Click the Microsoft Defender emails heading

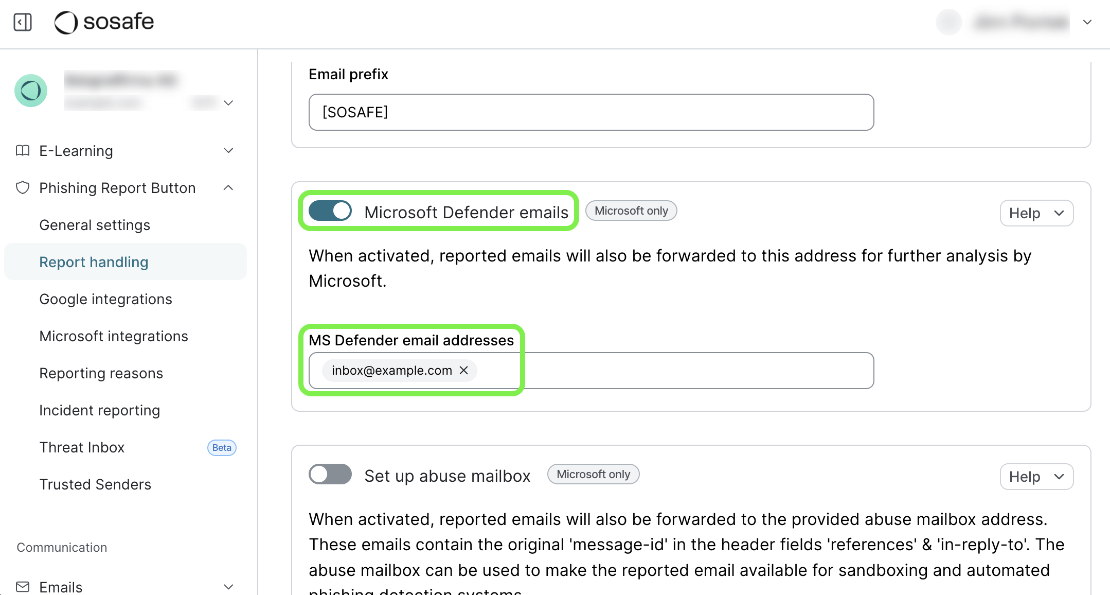point(467,212)
